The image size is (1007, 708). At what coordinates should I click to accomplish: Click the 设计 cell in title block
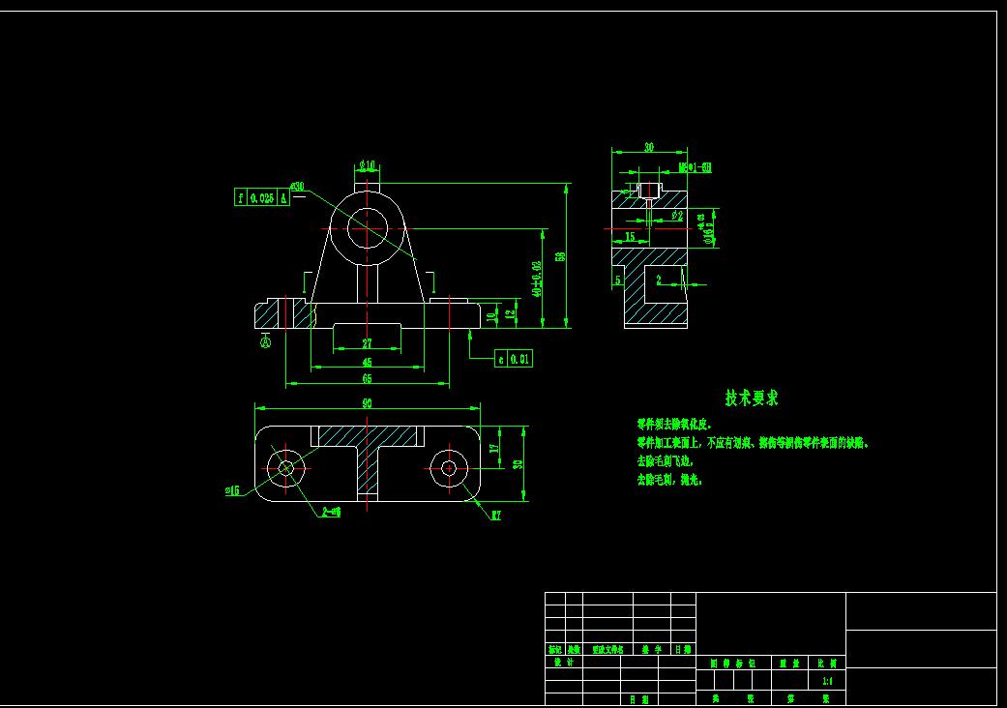click(x=564, y=662)
